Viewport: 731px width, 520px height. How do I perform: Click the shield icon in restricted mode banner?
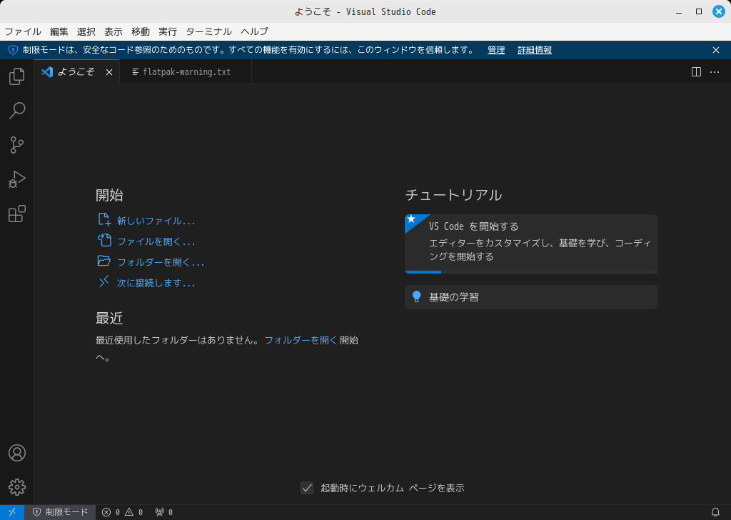tap(13, 50)
